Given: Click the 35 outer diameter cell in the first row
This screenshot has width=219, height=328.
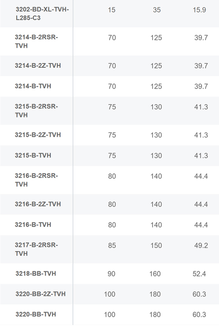Looking at the screenshot, I should click(x=157, y=10).
